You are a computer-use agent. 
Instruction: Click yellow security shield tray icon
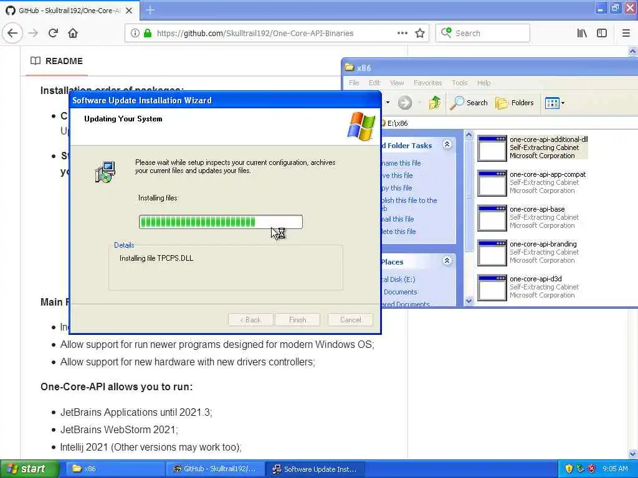pyautogui.click(x=569, y=469)
